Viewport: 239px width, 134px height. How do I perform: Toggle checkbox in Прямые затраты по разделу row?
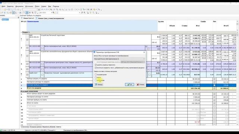click(x=214, y=79)
